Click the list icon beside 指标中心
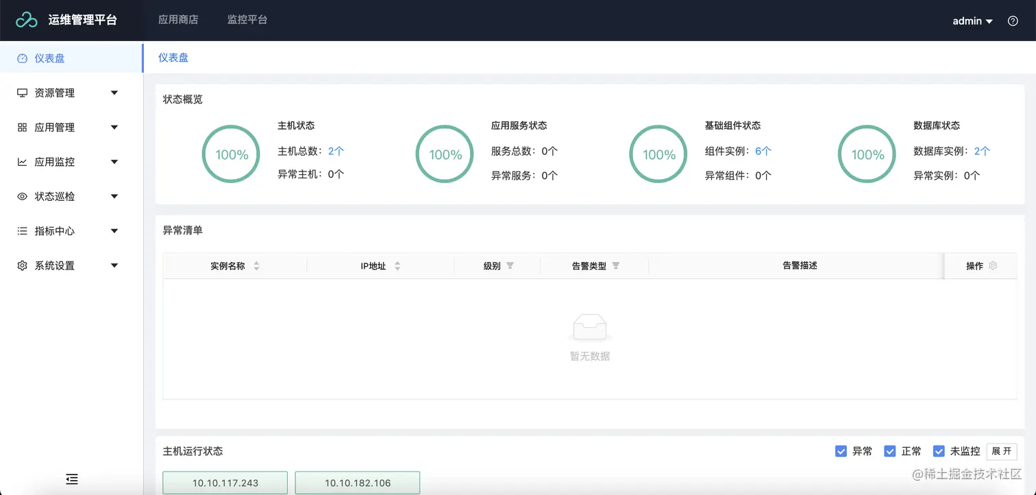Screen dimensions: 1036x495 pyautogui.click(x=22, y=231)
